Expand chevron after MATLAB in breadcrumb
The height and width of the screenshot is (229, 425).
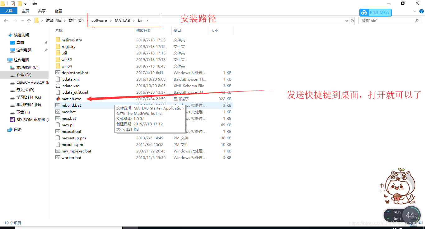[x=134, y=21]
